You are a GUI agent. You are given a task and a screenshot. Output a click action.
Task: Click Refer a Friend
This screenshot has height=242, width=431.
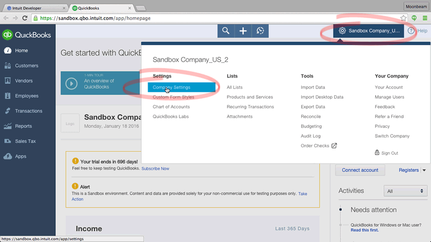pos(389,116)
